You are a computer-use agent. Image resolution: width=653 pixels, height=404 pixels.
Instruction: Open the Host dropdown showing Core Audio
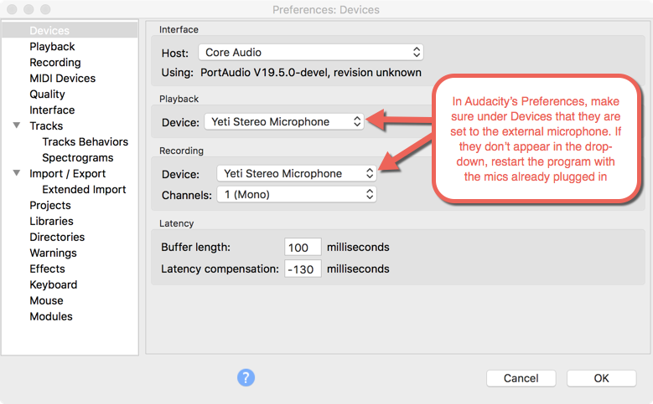pyautogui.click(x=311, y=53)
